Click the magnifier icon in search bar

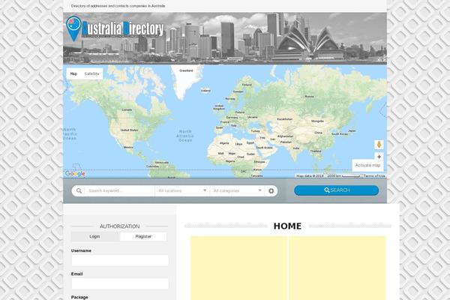click(x=79, y=190)
